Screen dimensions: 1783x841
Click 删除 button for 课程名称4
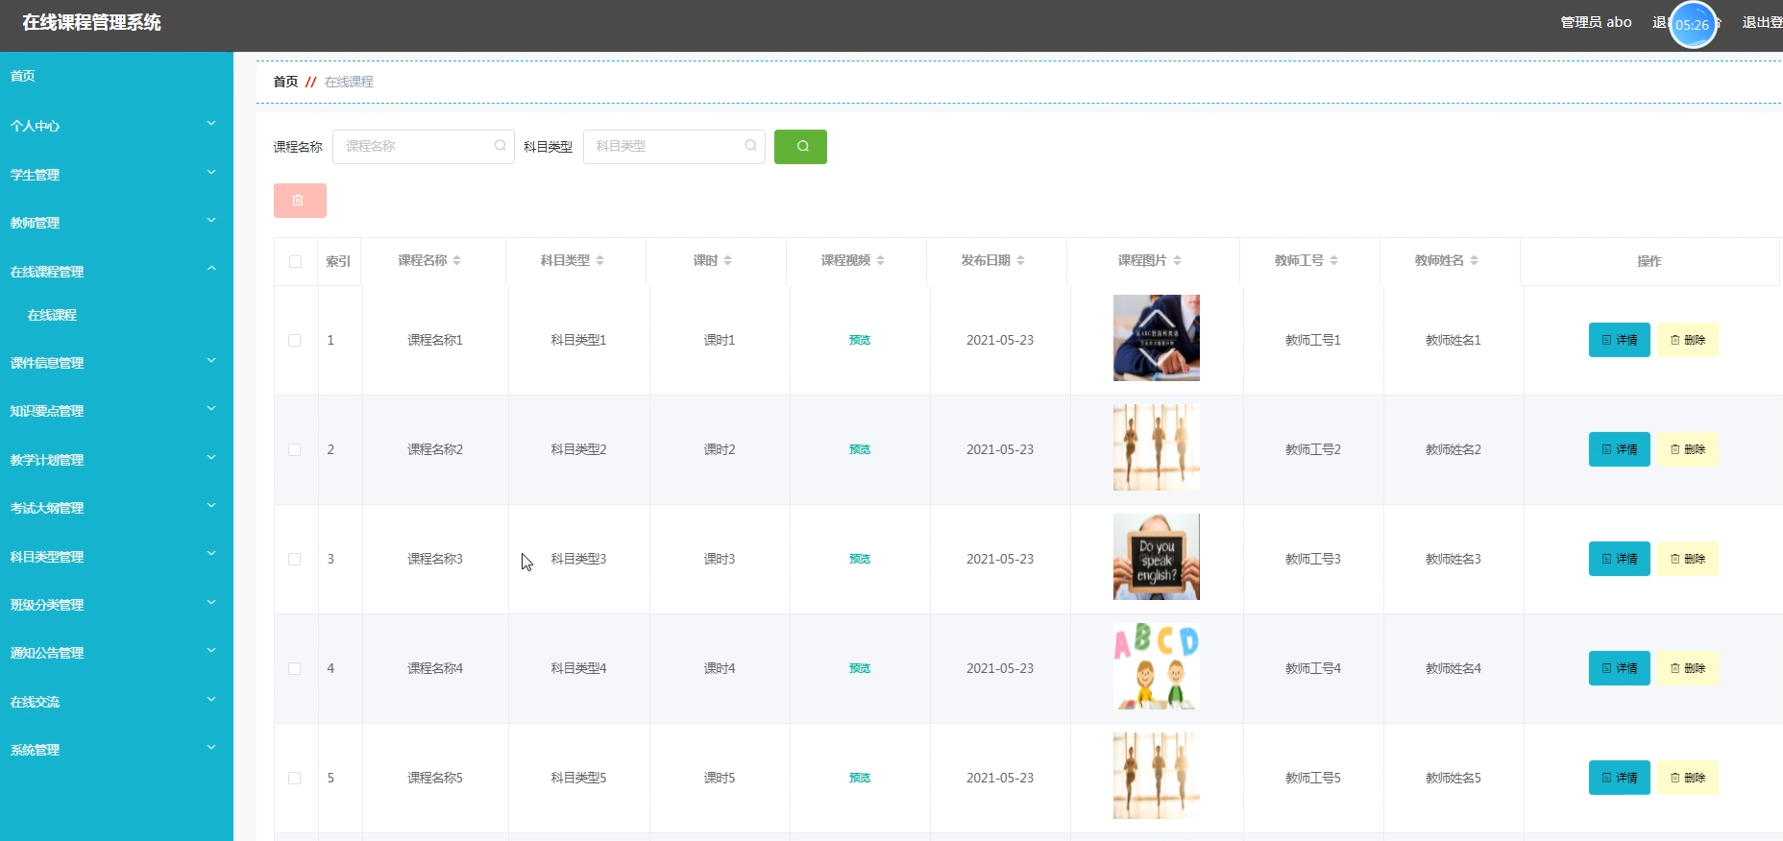pyautogui.click(x=1687, y=668)
